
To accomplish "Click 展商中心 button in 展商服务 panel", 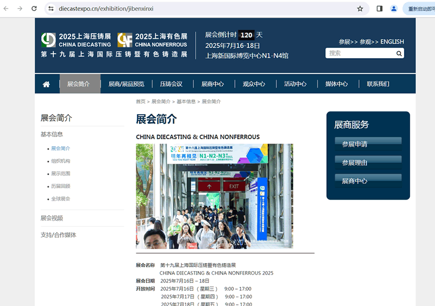I will [x=368, y=181].
